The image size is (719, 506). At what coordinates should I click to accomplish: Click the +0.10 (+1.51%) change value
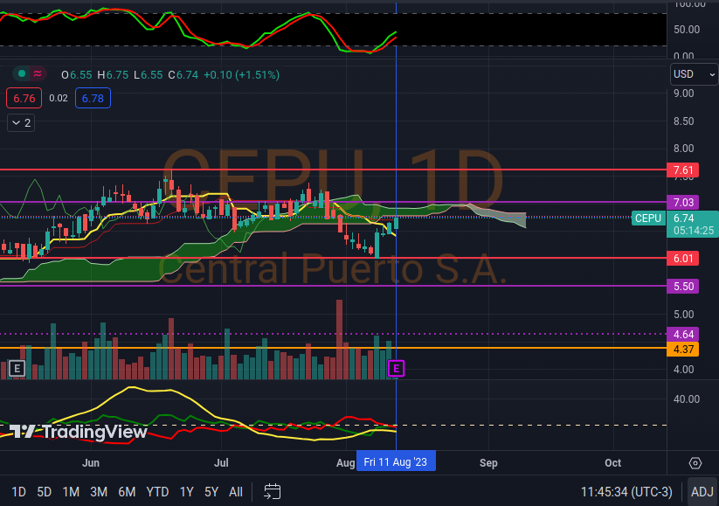point(241,75)
